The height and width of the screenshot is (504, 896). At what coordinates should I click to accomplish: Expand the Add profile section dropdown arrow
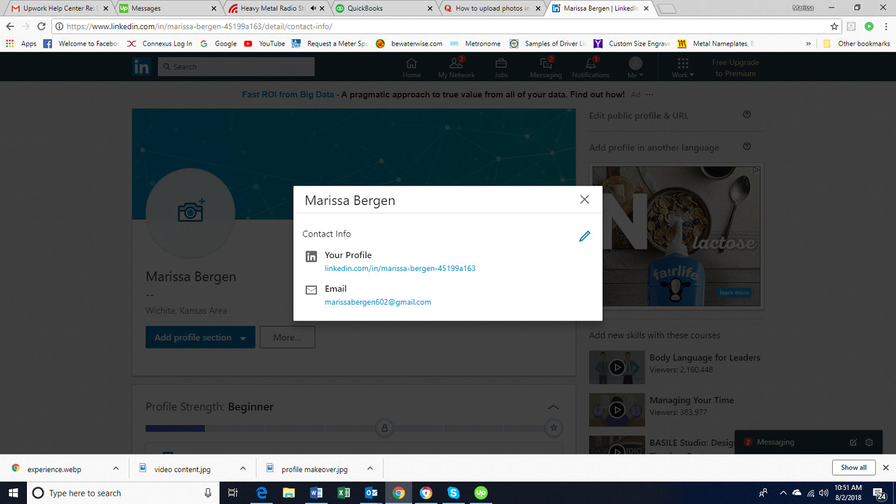(x=243, y=338)
